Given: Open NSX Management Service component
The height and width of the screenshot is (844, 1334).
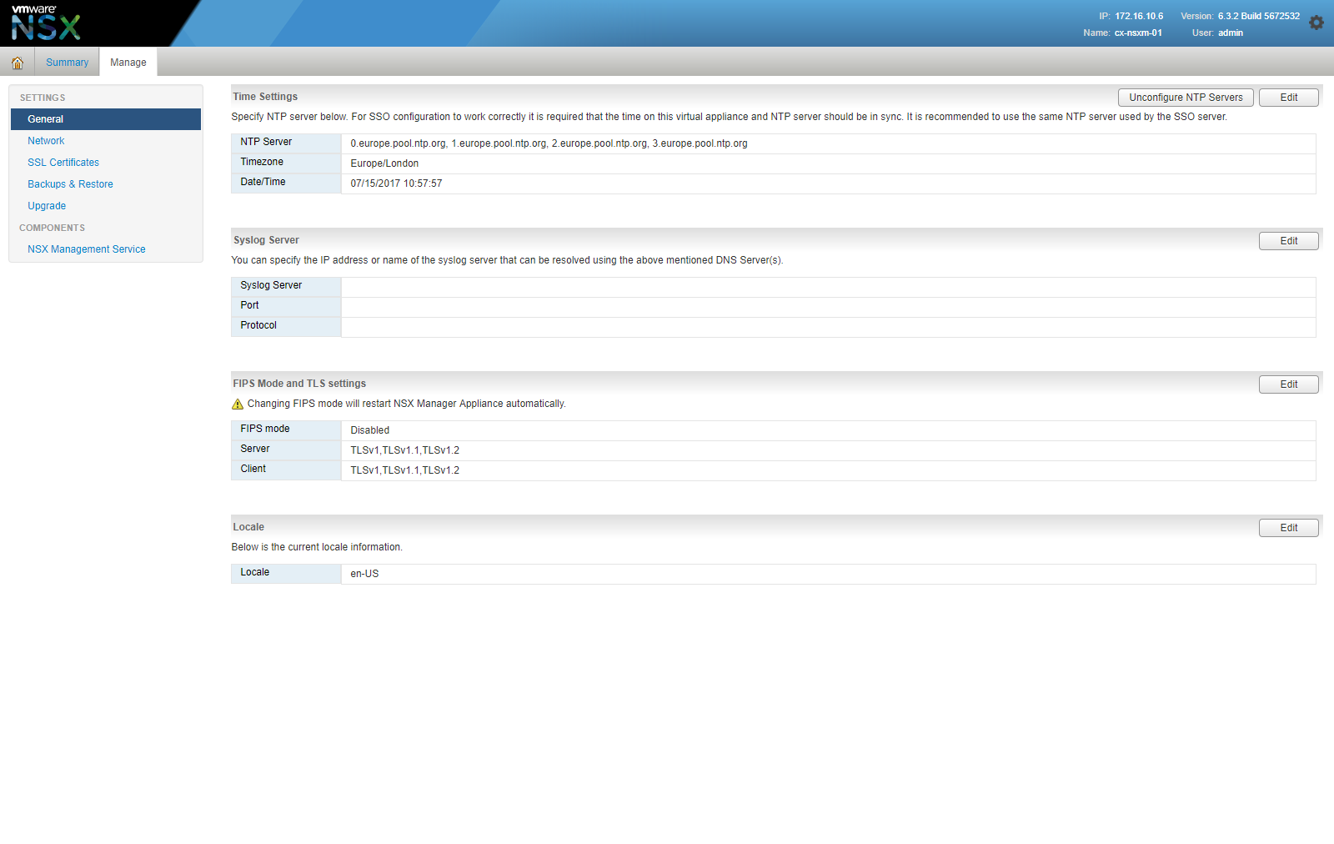Looking at the screenshot, I should (x=86, y=249).
